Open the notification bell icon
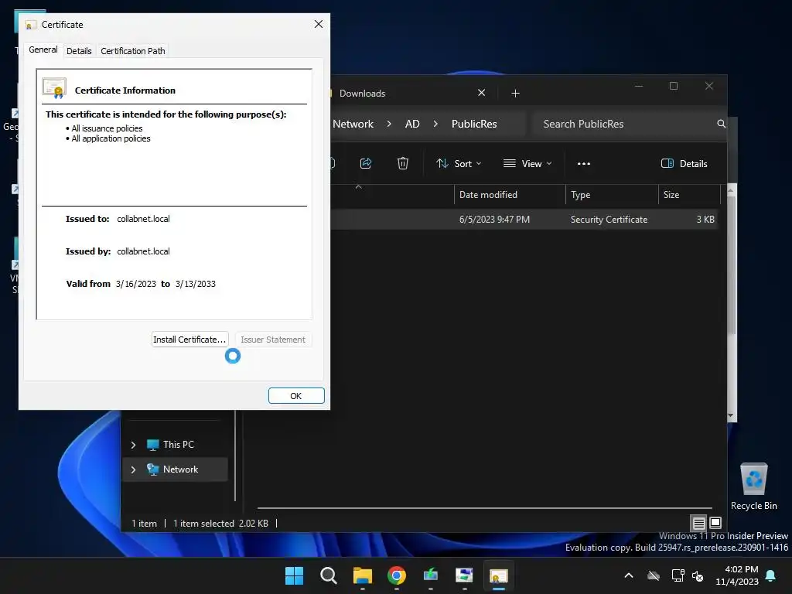This screenshot has width=792, height=594. pos(771,575)
